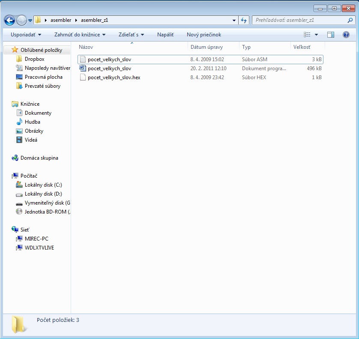
Task: Open the recent locations dropdown arrow
Action: click(x=30, y=21)
